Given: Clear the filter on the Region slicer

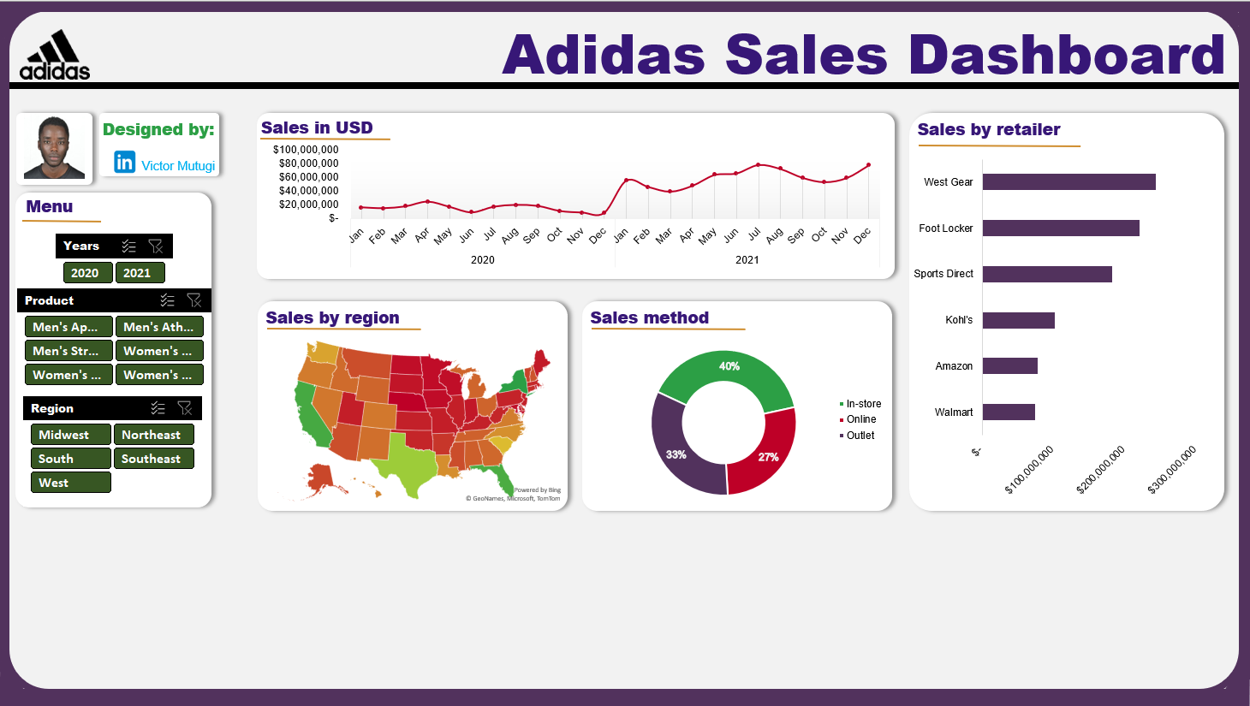Looking at the screenshot, I should [186, 407].
